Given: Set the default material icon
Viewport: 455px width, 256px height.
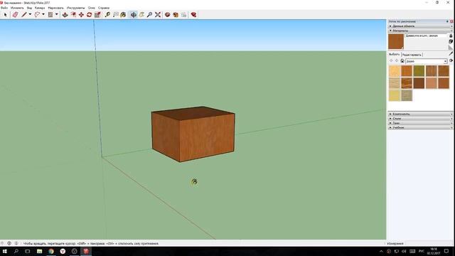Looking at the screenshot, I should (450, 48).
